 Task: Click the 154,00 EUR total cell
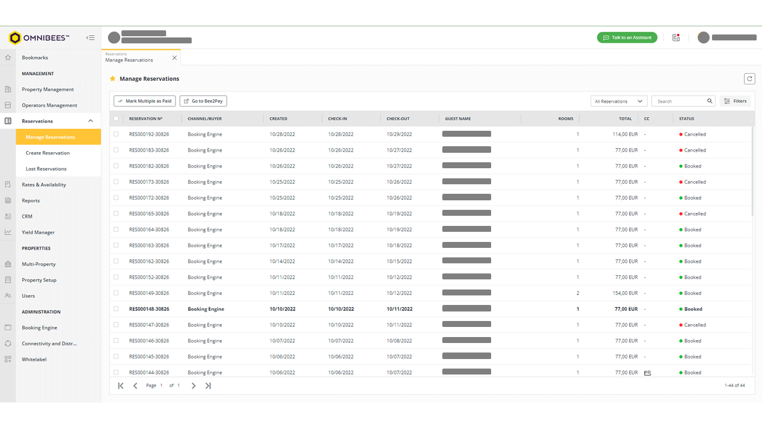[x=626, y=293]
